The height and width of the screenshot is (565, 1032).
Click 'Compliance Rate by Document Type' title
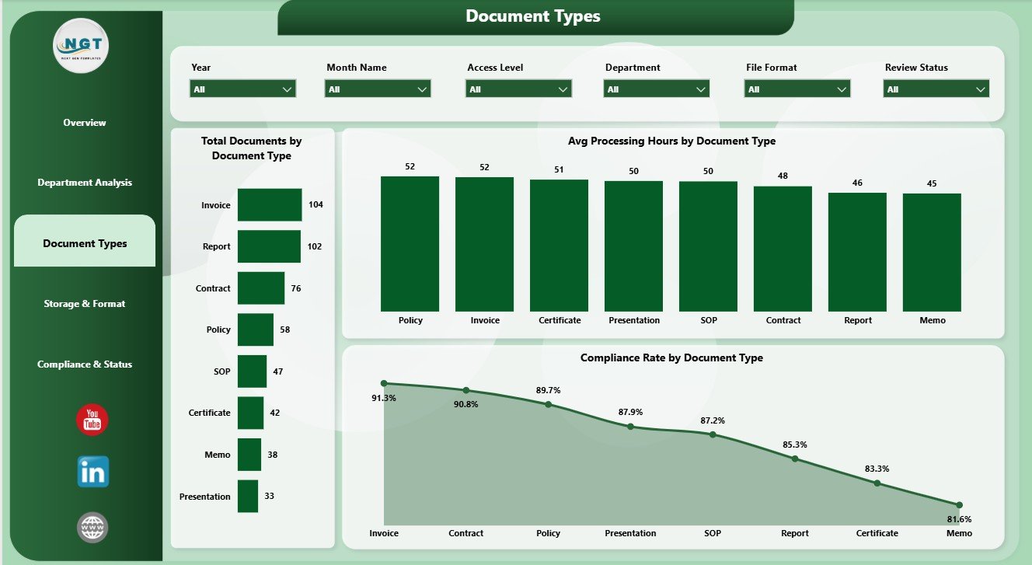click(671, 358)
